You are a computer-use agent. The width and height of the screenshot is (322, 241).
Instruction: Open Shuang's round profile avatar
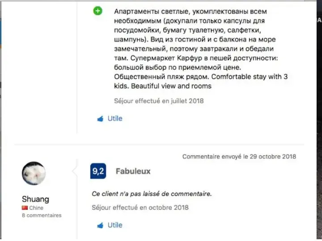pos(34,173)
